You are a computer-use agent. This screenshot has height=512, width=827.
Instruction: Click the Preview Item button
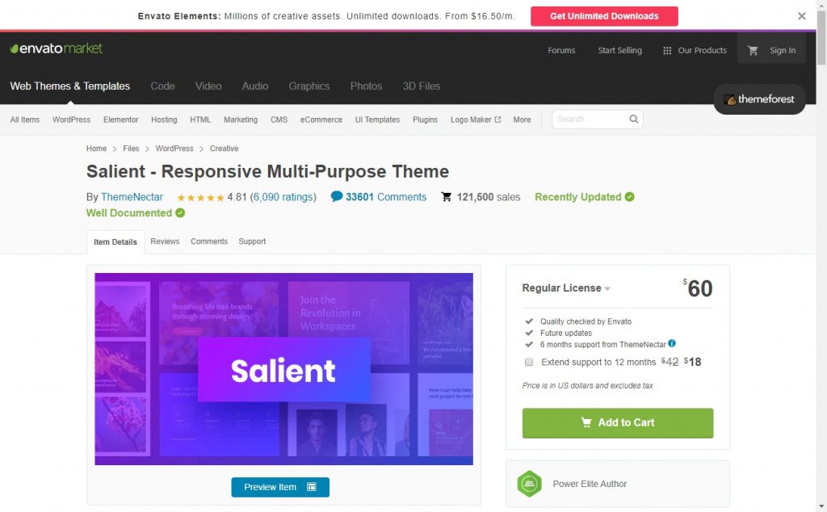(280, 487)
